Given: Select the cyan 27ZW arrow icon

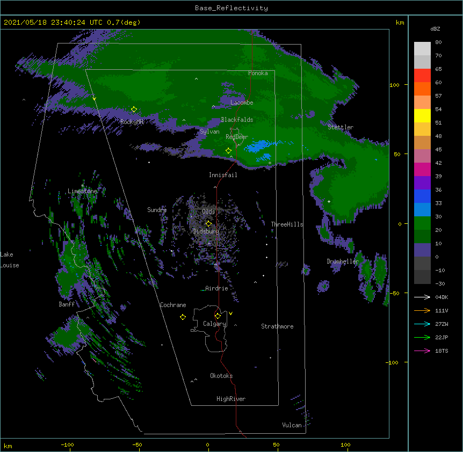Looking at the screenshot, I should 422,324.
